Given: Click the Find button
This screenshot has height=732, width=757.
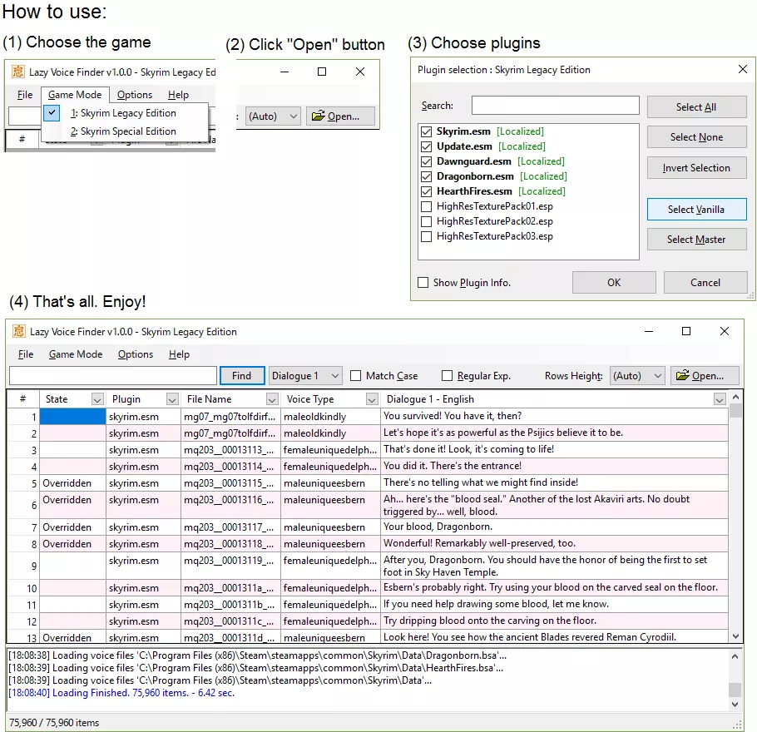Looking at the screenshot, I should [x=242, y=376].
